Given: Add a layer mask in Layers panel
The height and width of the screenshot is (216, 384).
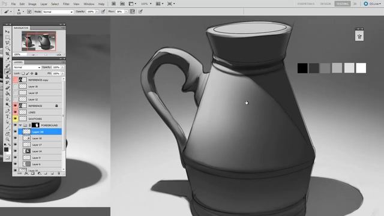Looking at the screenshot, I should (x=32, y=173).
